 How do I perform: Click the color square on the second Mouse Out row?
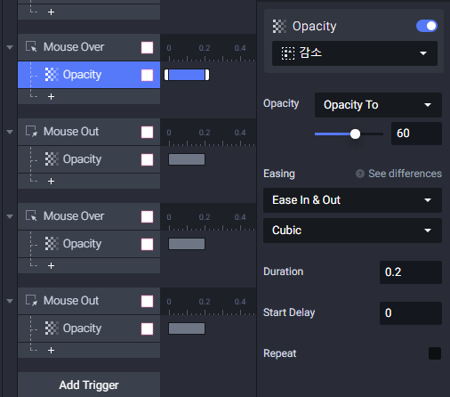(147, 301)
